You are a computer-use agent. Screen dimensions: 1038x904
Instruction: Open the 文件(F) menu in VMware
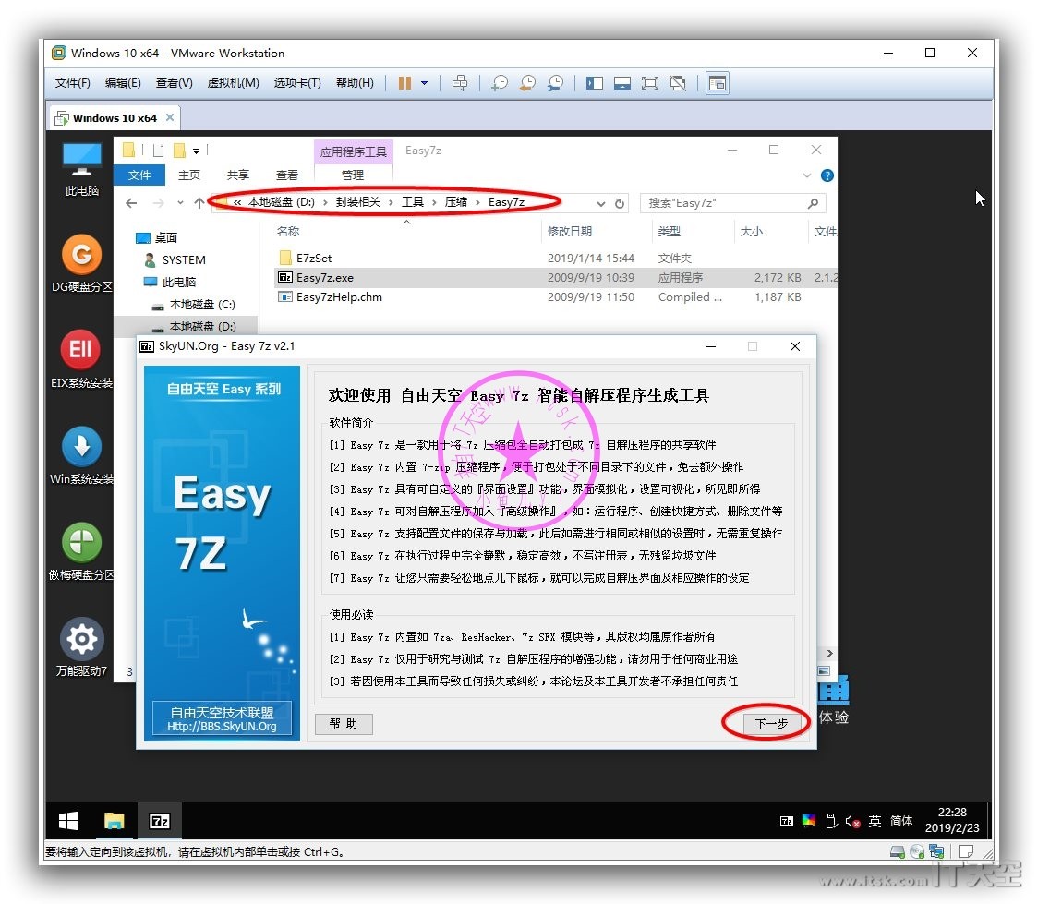click(x=72, y=83)
